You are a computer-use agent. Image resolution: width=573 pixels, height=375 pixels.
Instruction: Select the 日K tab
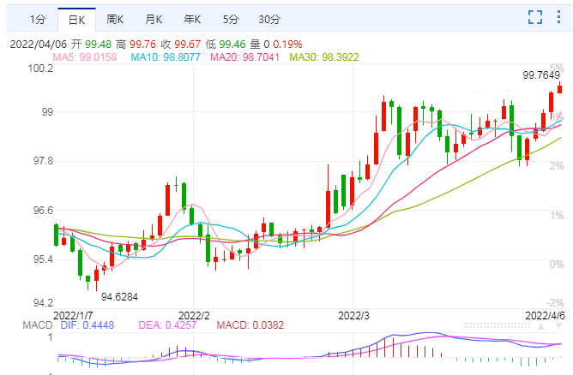76,20
